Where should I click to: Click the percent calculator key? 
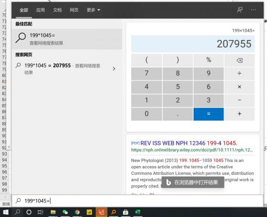[209, 60]
